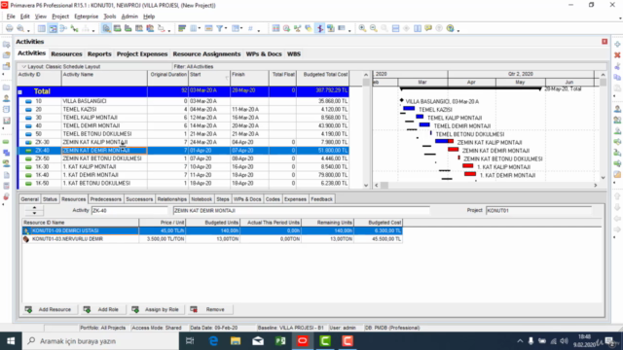Click the activity navigation up/down stepper

34,210
